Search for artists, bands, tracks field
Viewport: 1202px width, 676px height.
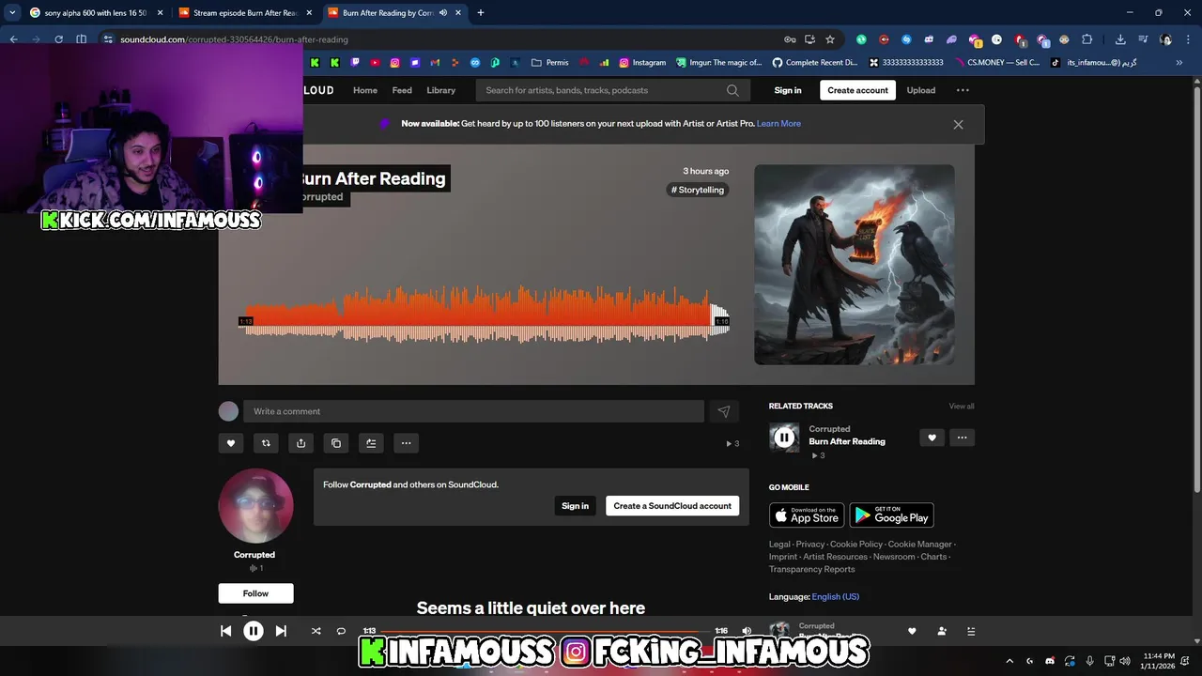coord(612,90)
